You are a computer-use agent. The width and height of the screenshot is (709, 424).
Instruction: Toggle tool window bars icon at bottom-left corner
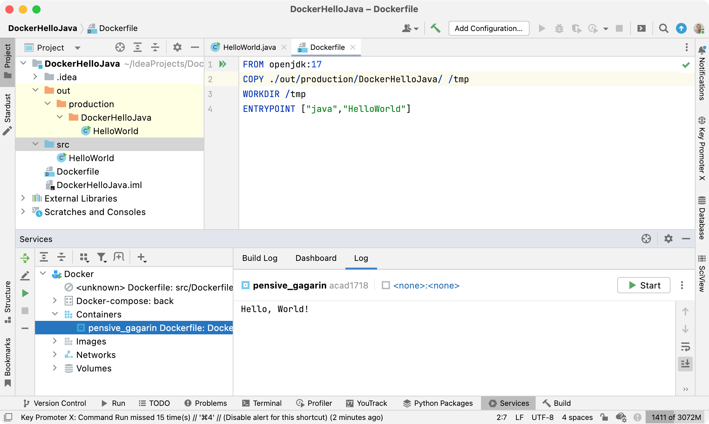8,417
